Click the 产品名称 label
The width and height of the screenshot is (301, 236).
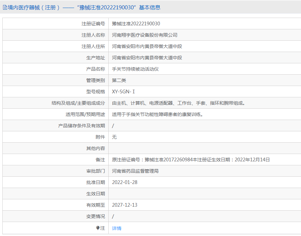point(95,69)
